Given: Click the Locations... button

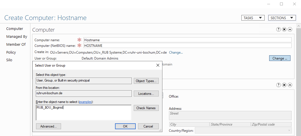Looking at the screenshot, I should [146, 94].
